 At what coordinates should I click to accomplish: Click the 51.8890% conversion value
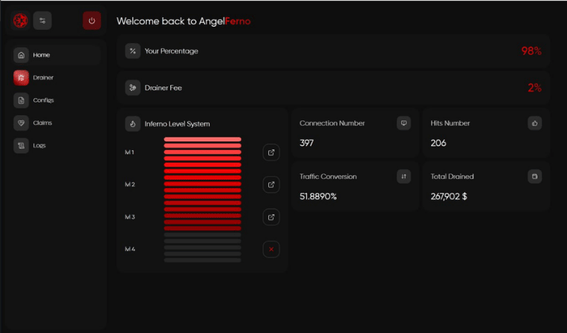click(x=318, y=196)
